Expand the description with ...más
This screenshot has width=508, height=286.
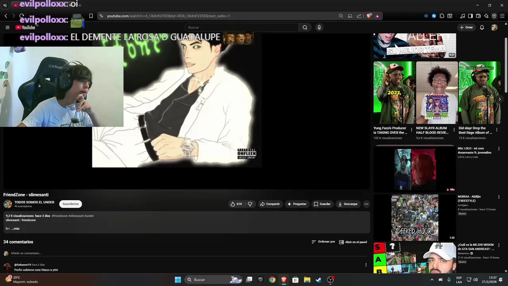coord(15,228)
